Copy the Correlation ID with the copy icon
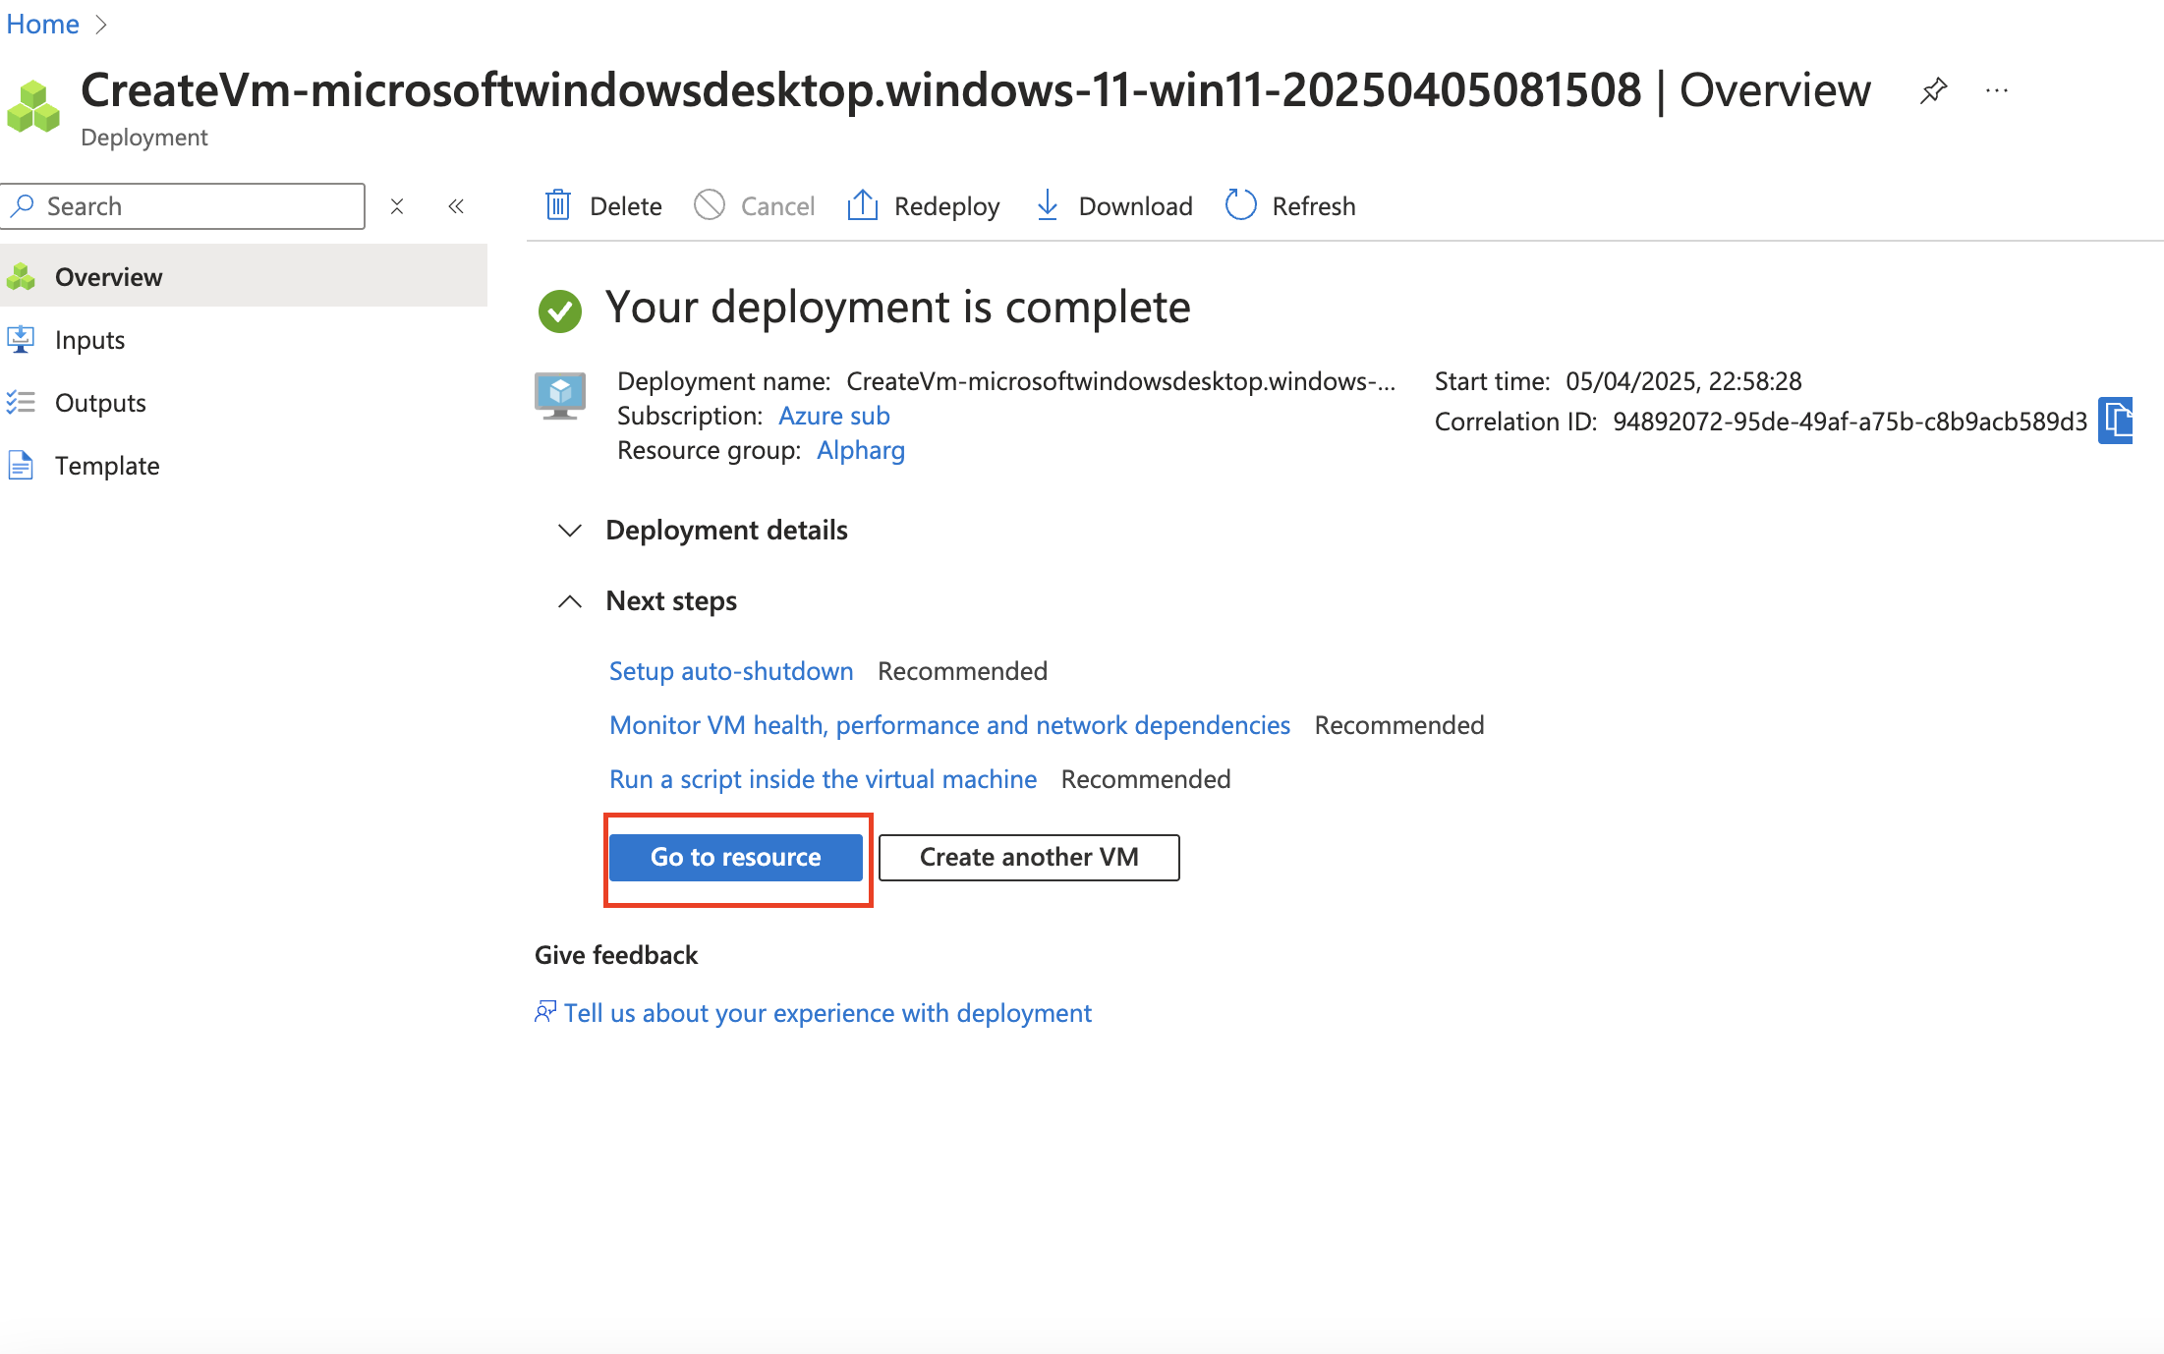Screen dimensions: 2164x1354 pos(2117,421)
